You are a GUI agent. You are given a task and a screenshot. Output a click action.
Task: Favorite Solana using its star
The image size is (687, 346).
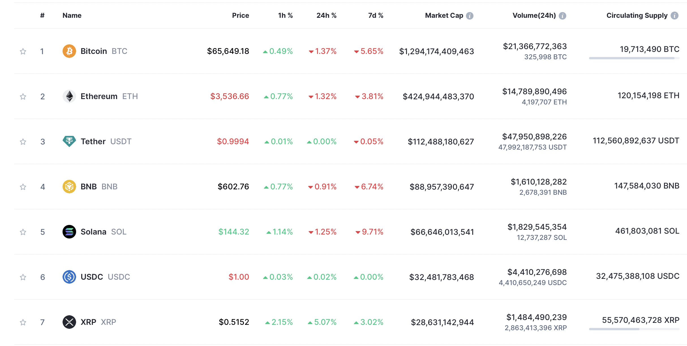[23, 232]
